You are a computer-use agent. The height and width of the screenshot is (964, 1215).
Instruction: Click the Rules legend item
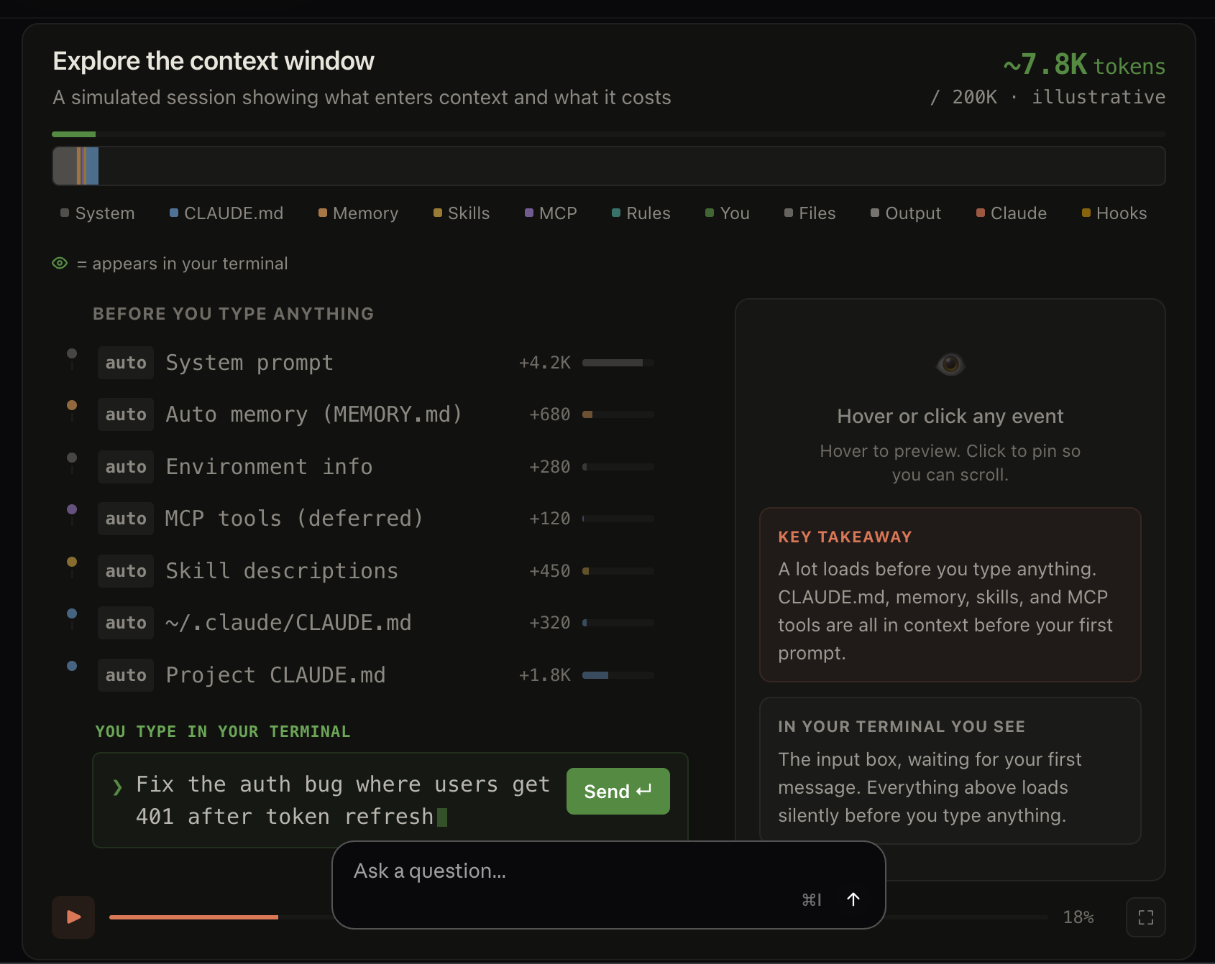tap(641, 213)
